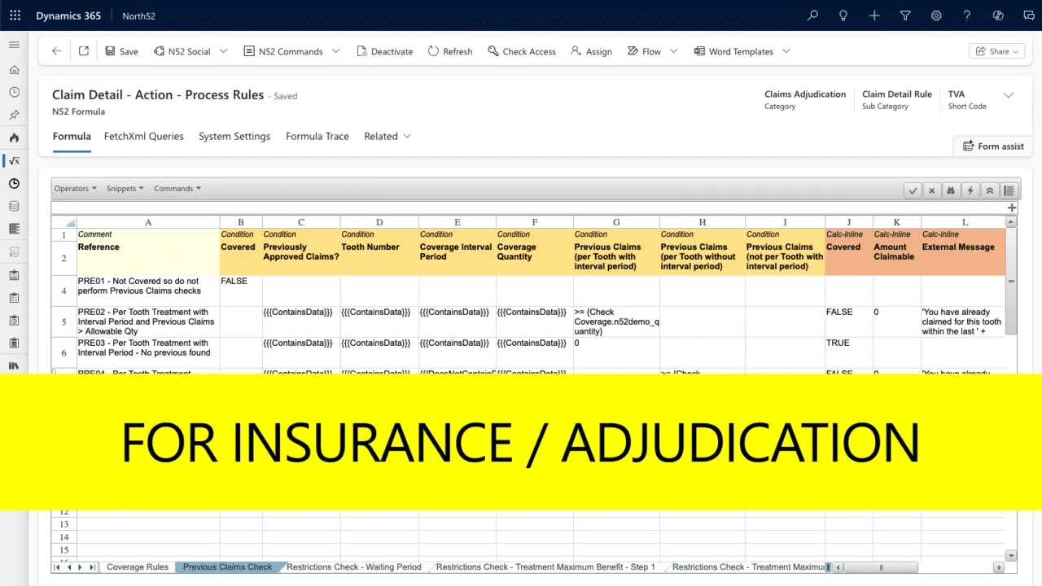Screen dimensions: 1042x586
Task: Click the Refresh button
Action: 449,51
